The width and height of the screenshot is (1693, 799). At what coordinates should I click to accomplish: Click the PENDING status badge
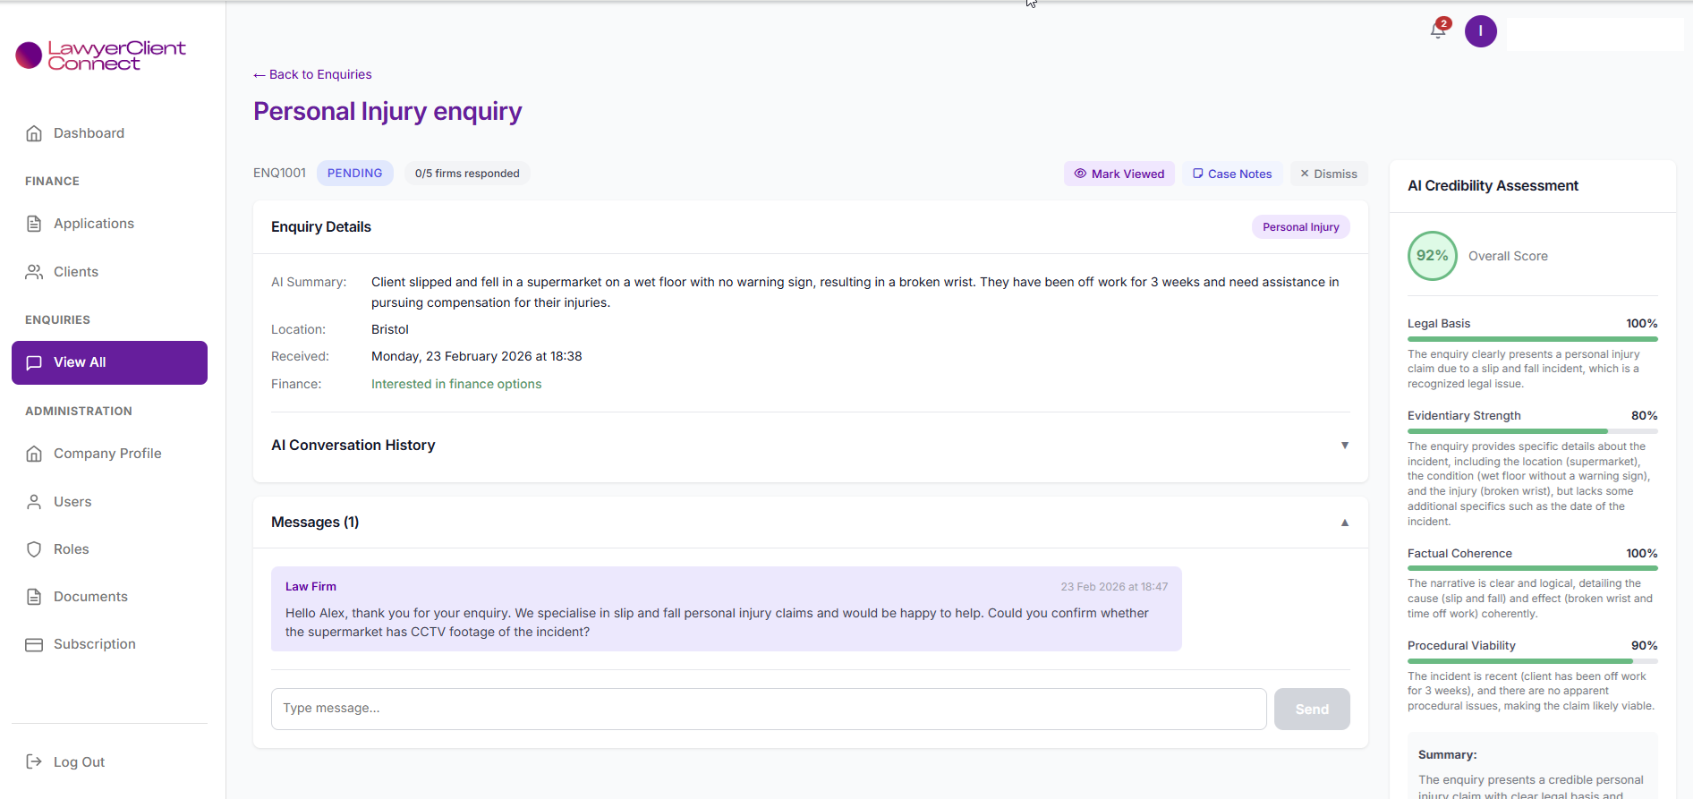(x=354, y=174)
